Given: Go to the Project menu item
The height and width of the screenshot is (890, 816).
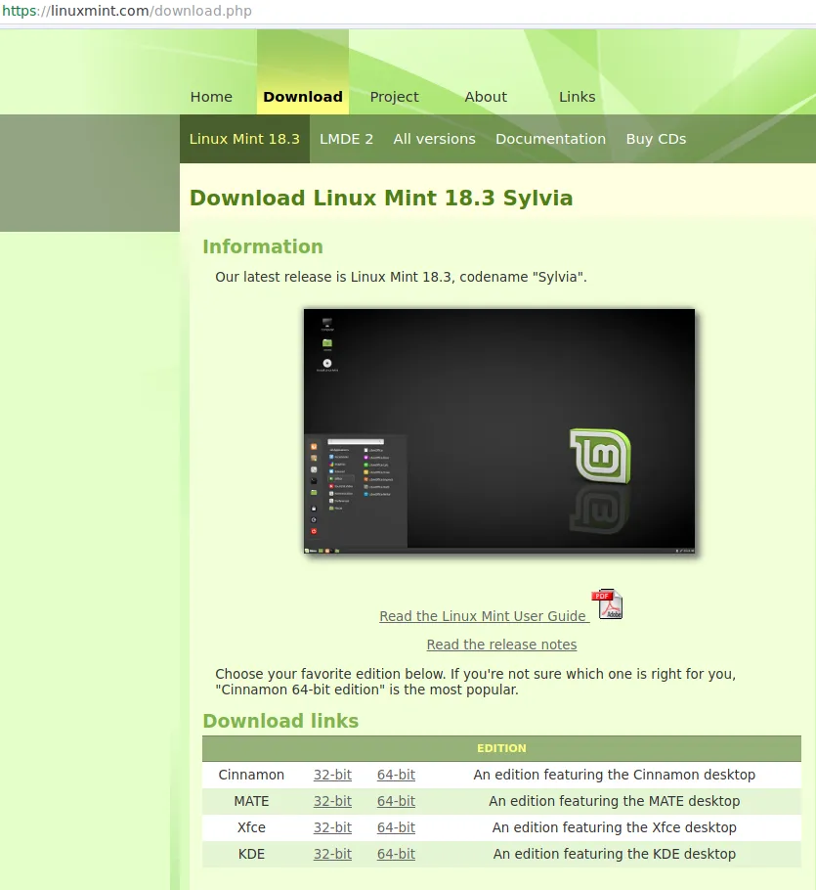Looking at the screenshot, I should point(394,97).
